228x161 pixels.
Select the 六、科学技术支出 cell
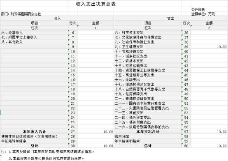148,32
